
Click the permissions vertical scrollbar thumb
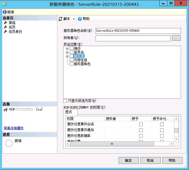tap(176, 130)
